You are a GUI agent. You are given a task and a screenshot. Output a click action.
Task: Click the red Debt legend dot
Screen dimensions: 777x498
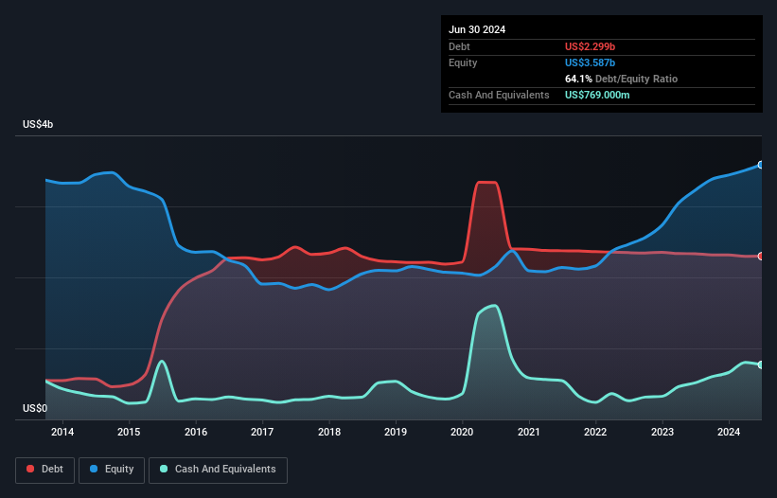point(30,469)
